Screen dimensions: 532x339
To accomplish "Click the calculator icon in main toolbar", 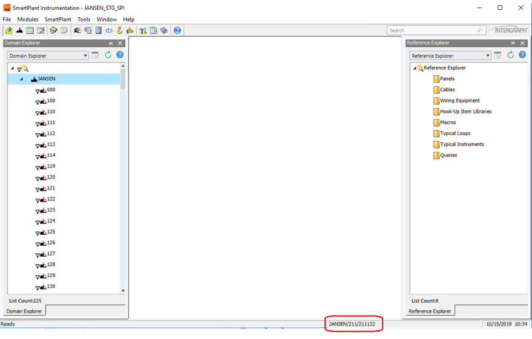I will (x=98, y=31).
